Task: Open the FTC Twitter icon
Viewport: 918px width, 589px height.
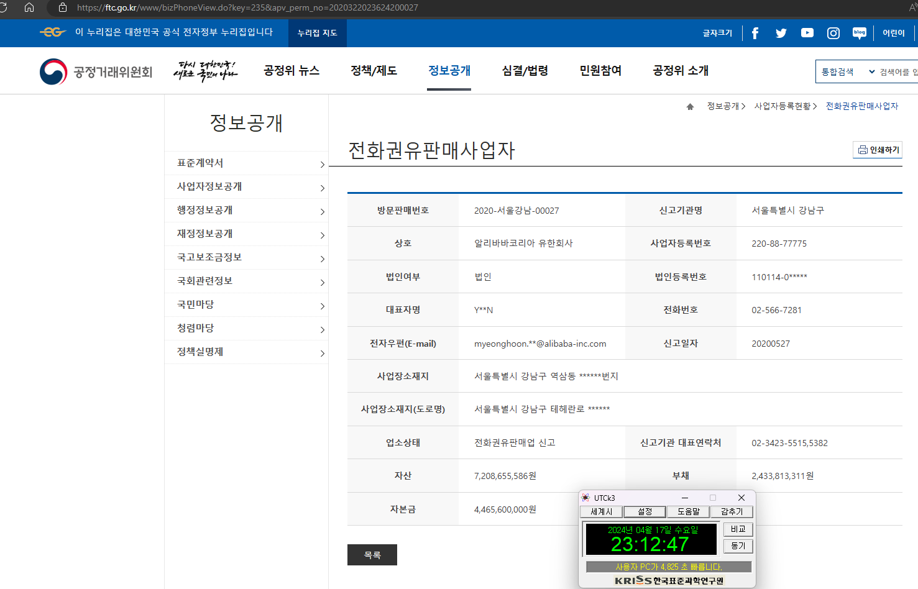Action: coord(781,33)
